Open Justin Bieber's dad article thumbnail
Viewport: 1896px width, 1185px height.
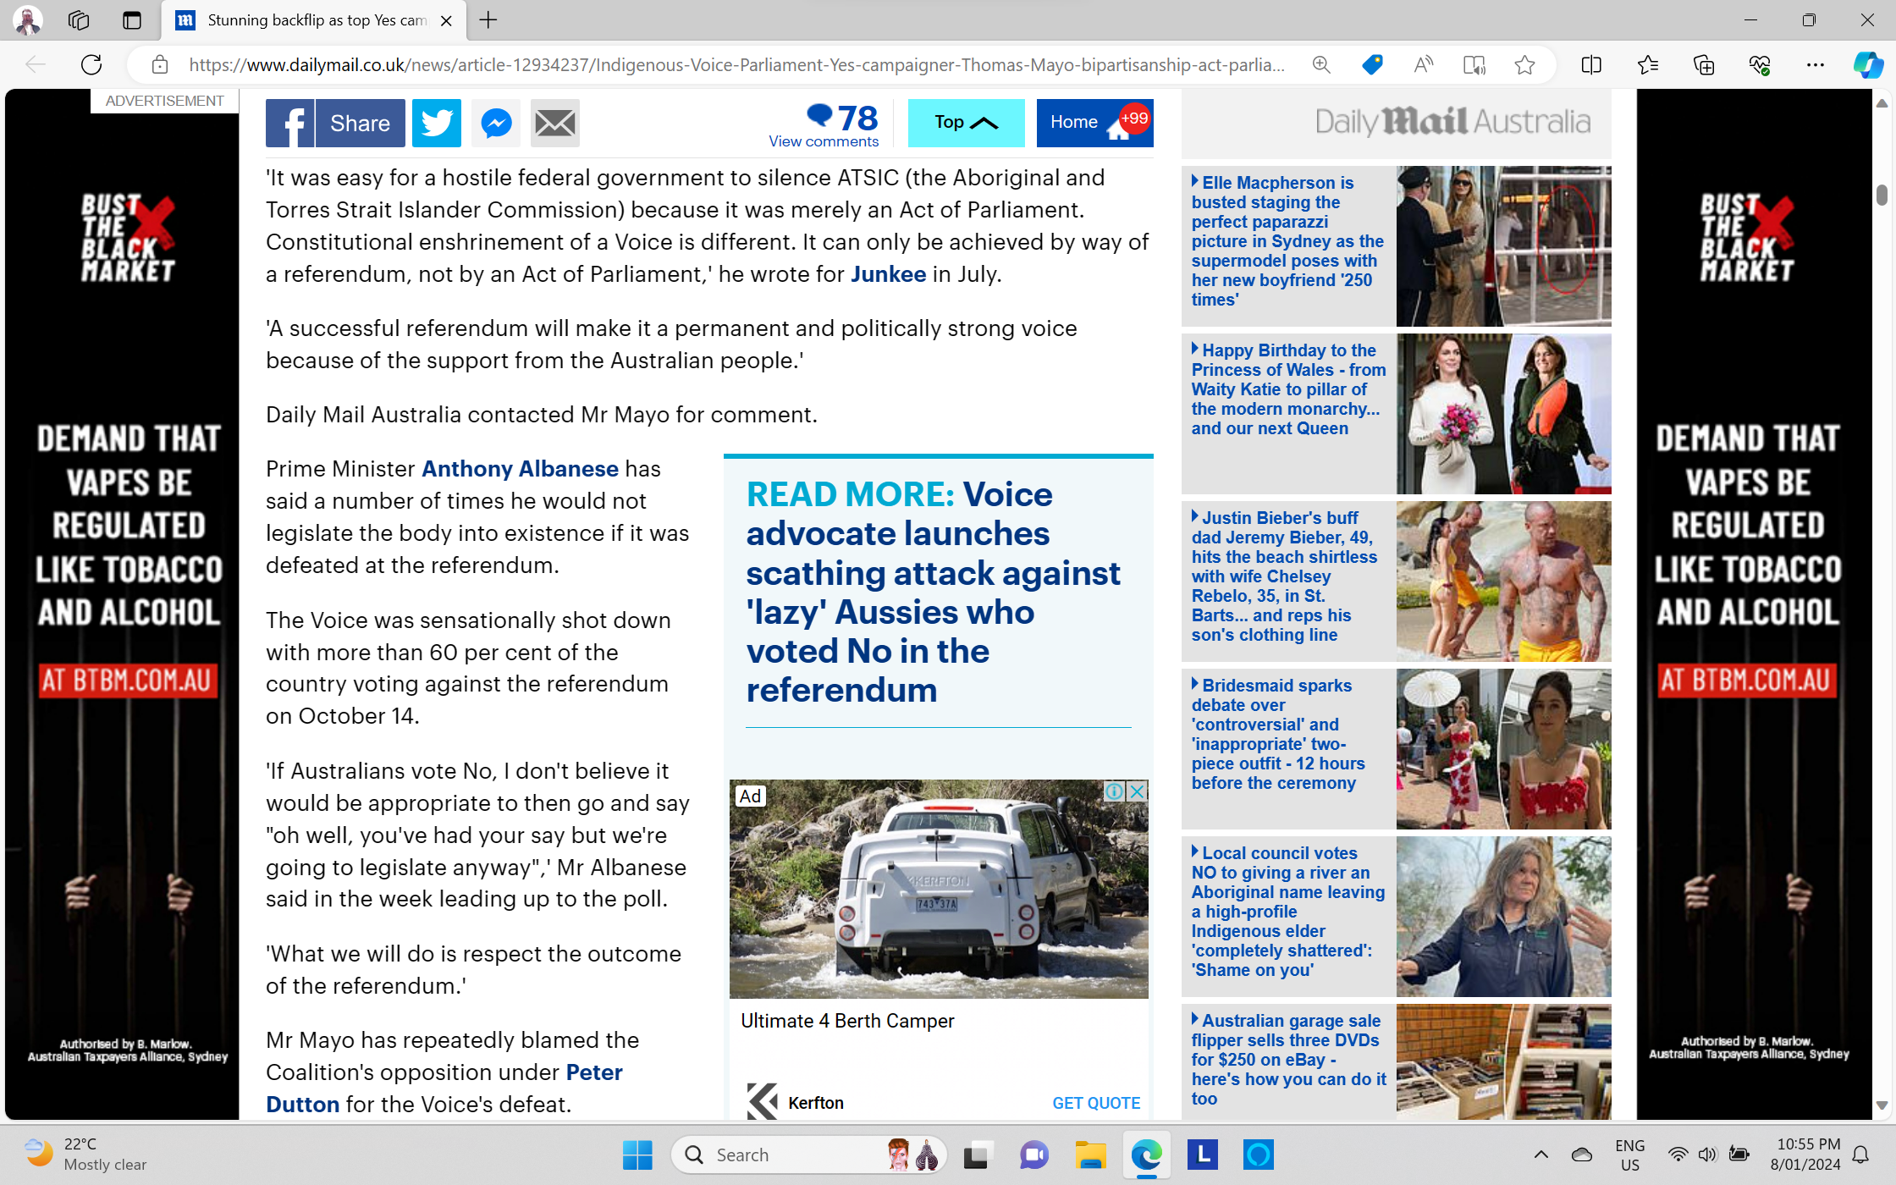pos(1503,581)
